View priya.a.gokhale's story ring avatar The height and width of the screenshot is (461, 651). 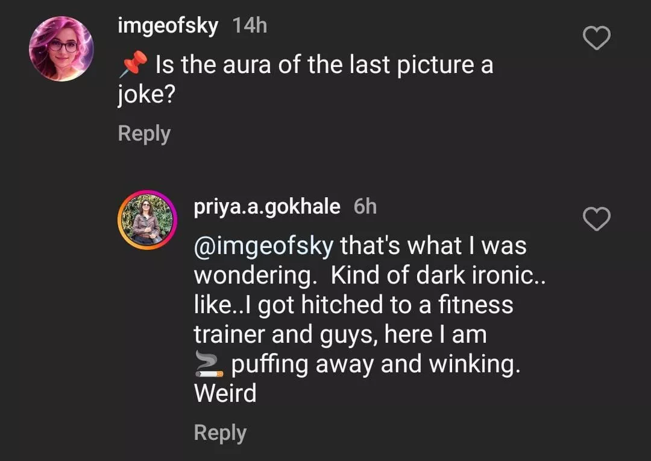click(x=147, y=220)
